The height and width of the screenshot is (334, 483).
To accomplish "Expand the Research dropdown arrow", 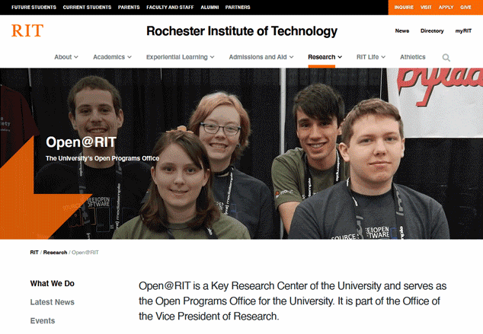I will [340, 57].
